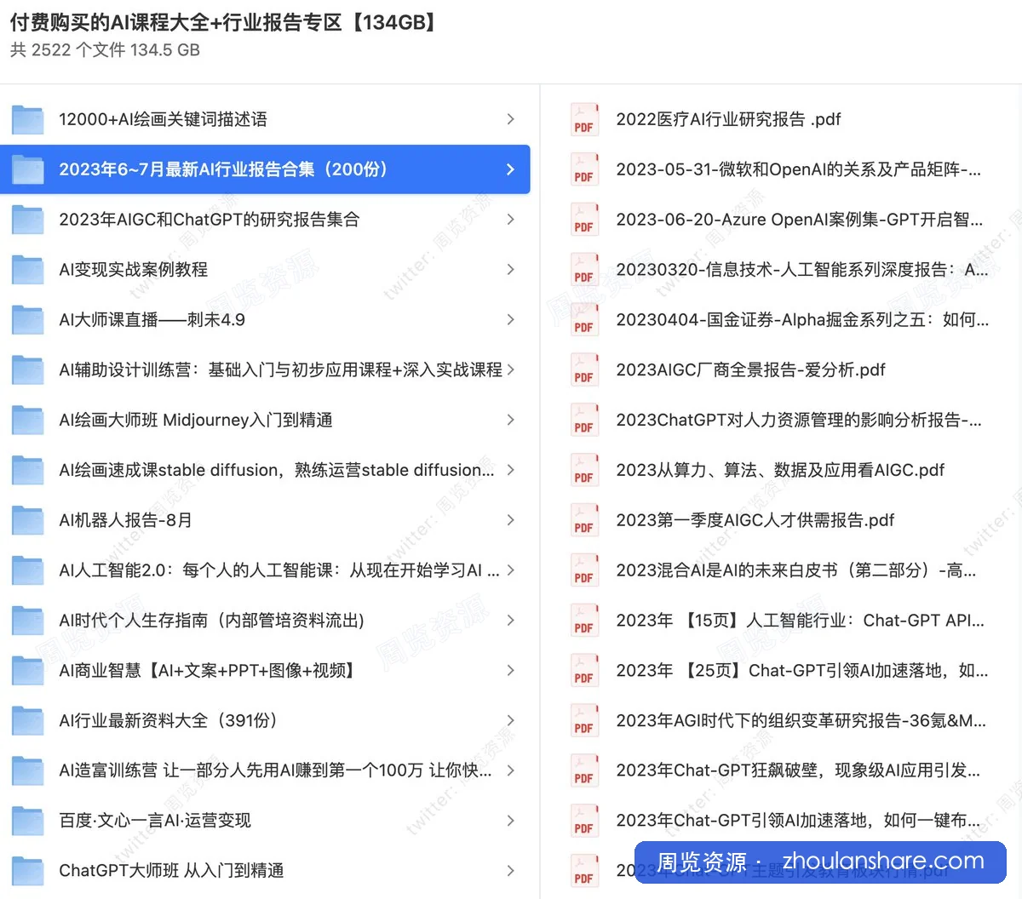Click folder icon of 2023年6~7月最新AI行业报告合集
The width and height of the screenshot is (1022, 899).
click(27, 169)
